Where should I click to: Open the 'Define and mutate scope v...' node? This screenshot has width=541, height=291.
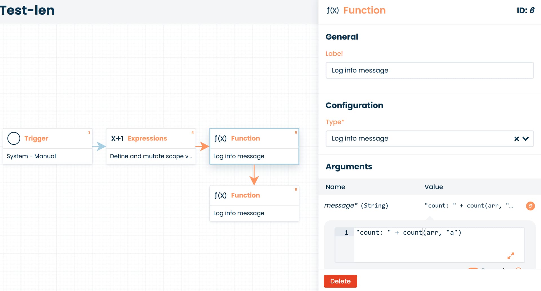(151, 156)
